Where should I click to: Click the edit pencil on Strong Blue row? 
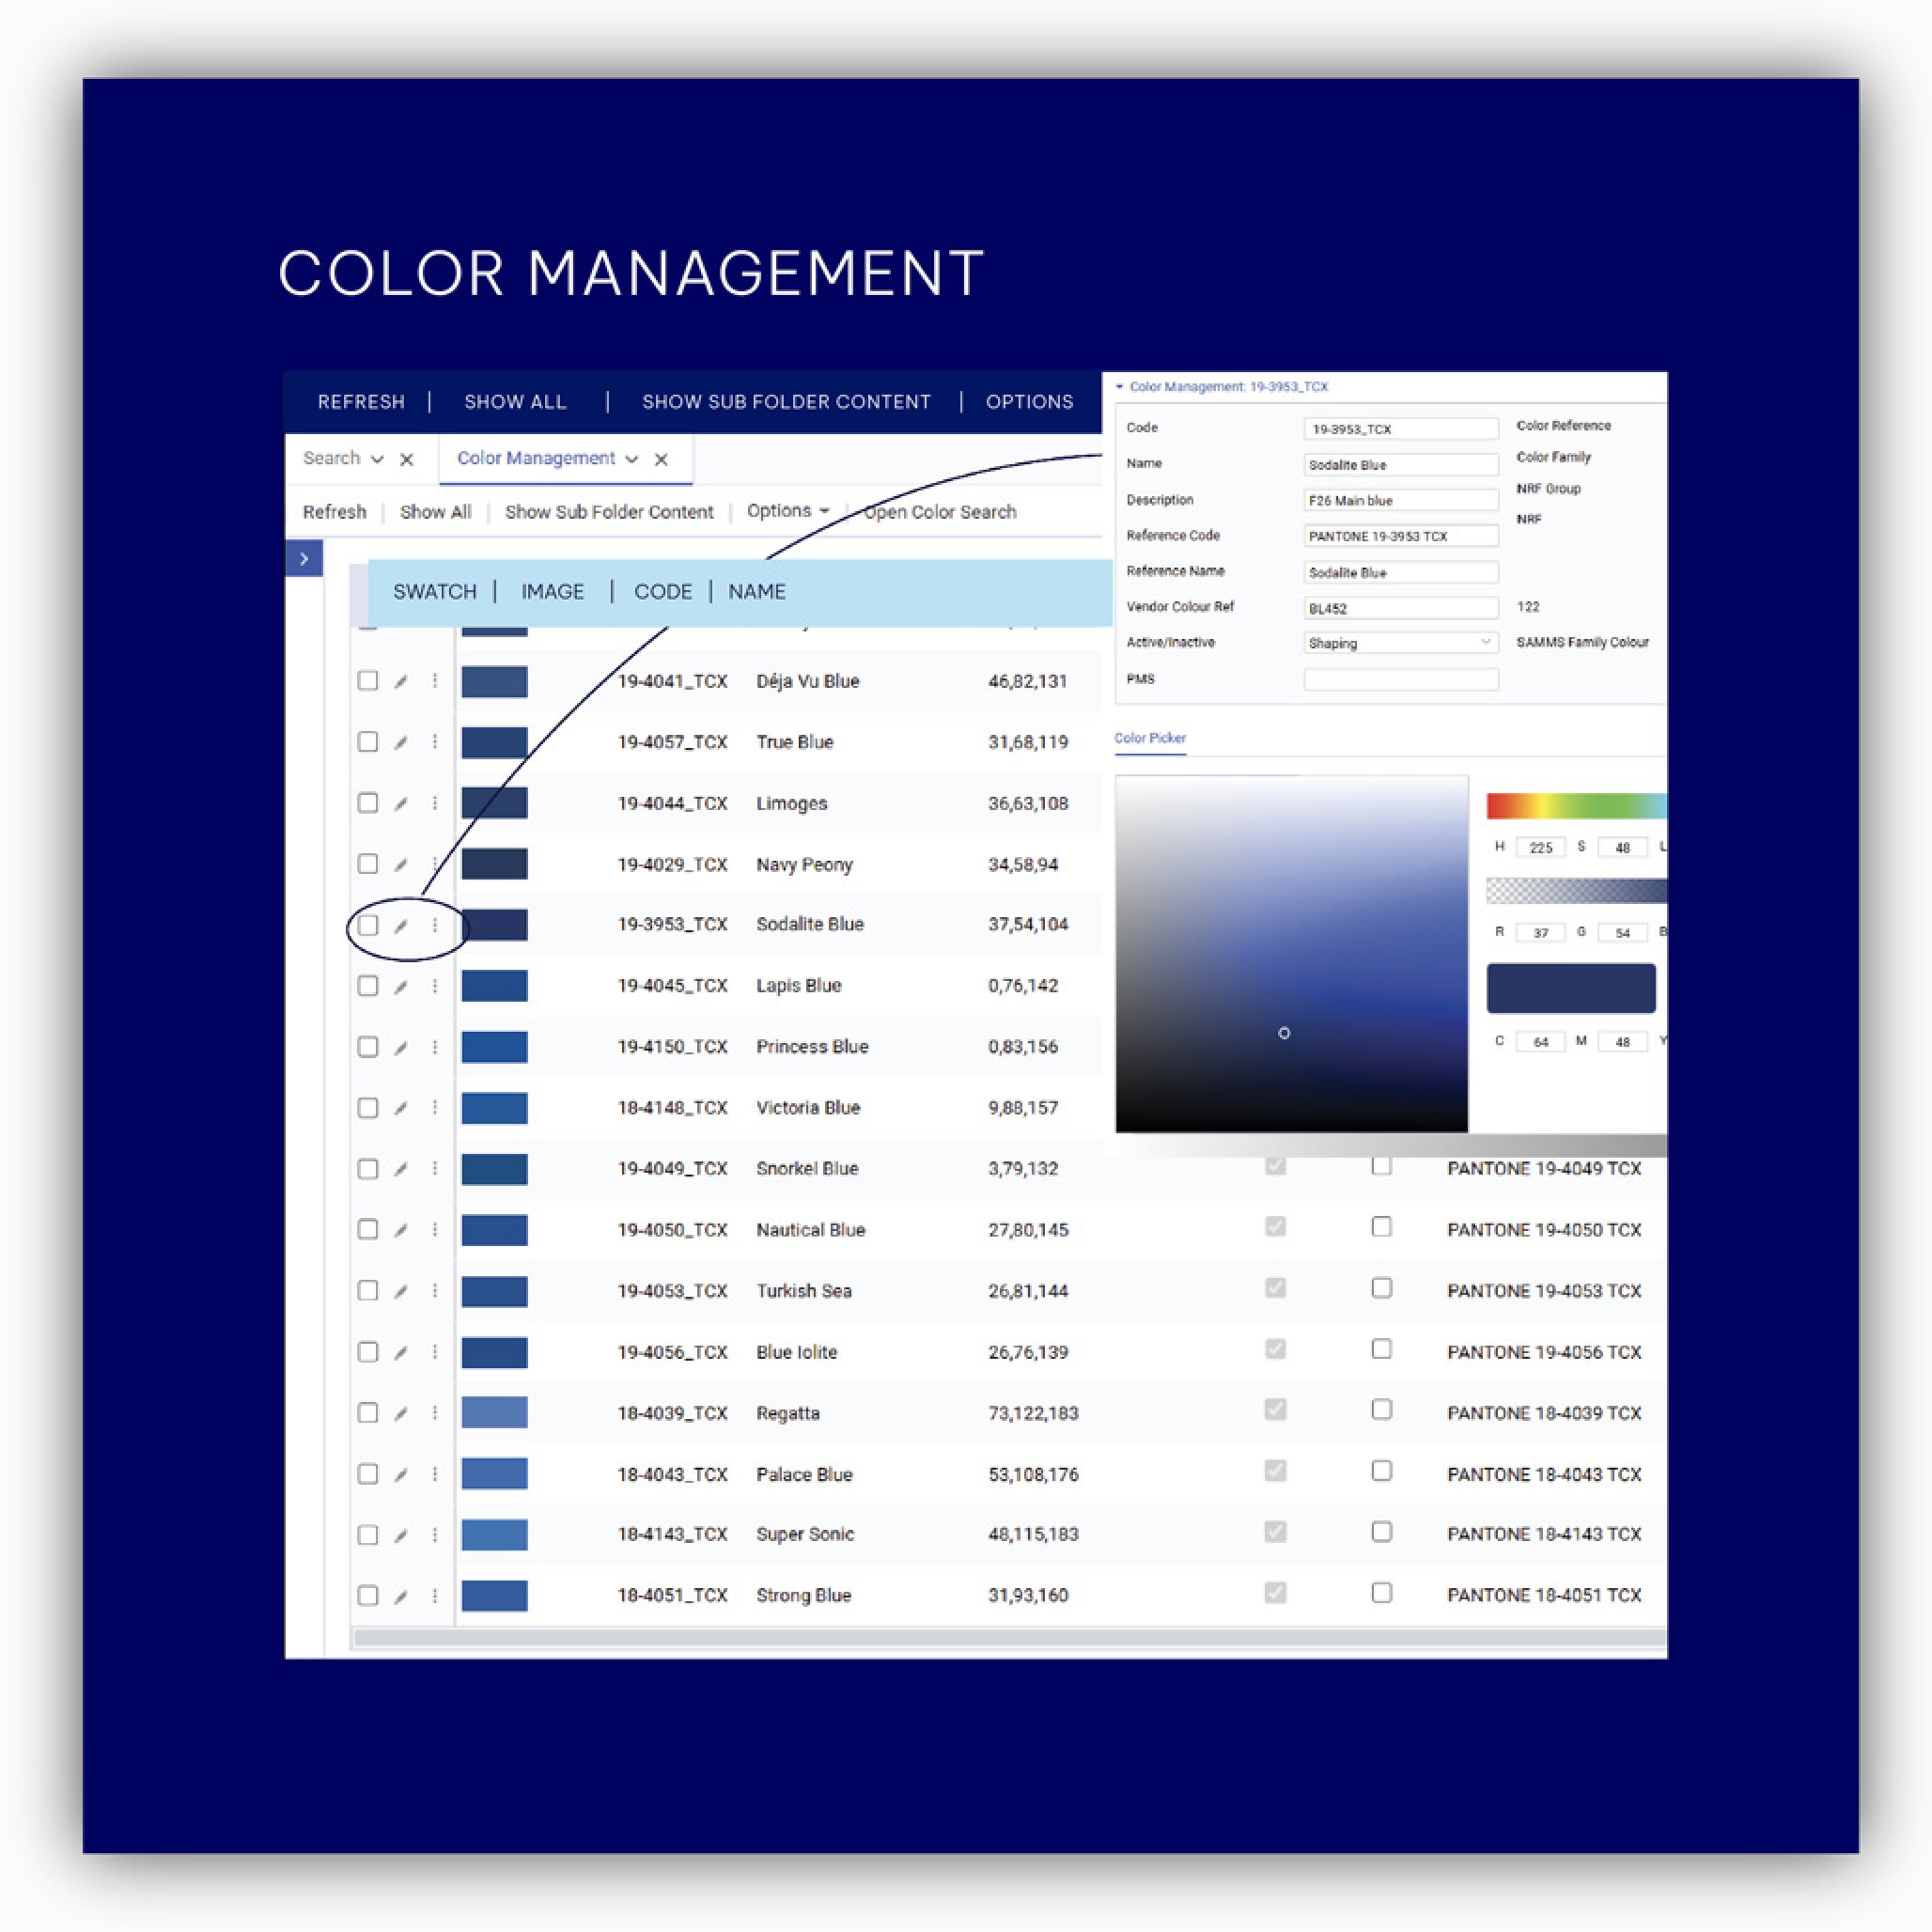click(401, 1596)
